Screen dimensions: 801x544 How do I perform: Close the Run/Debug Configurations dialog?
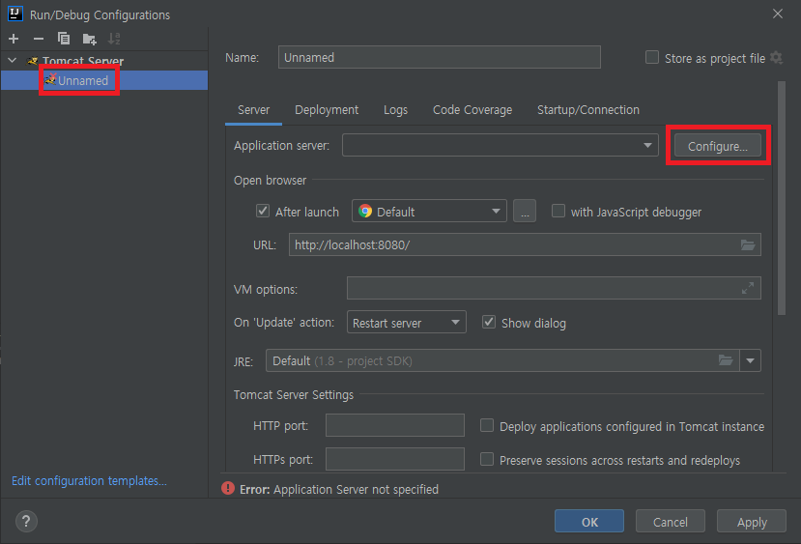778,14
